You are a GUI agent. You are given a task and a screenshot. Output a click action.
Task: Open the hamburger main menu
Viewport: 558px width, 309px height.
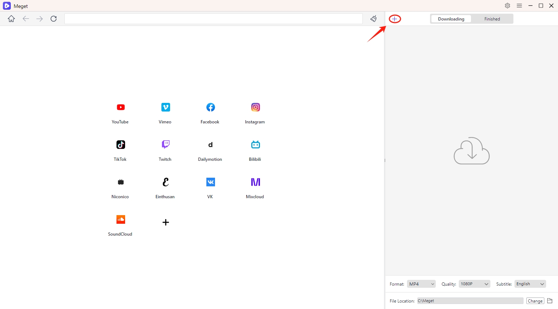pos(520,6)
